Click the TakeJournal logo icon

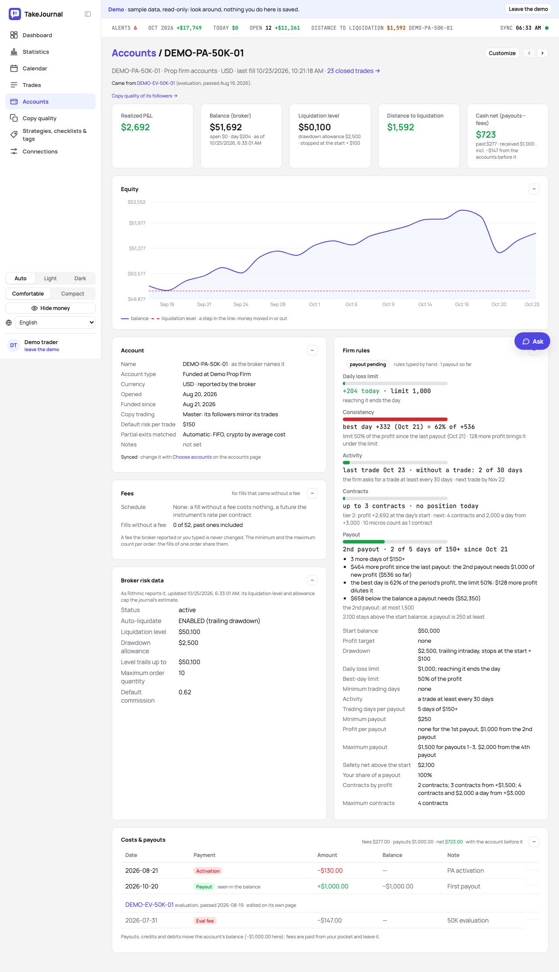pyautogui.click(x=14, y=14)
